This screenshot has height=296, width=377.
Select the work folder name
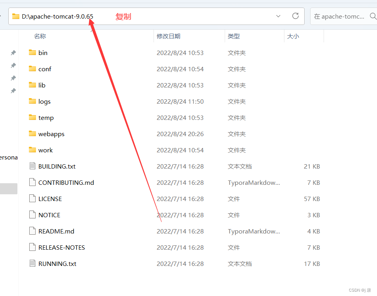45,150
